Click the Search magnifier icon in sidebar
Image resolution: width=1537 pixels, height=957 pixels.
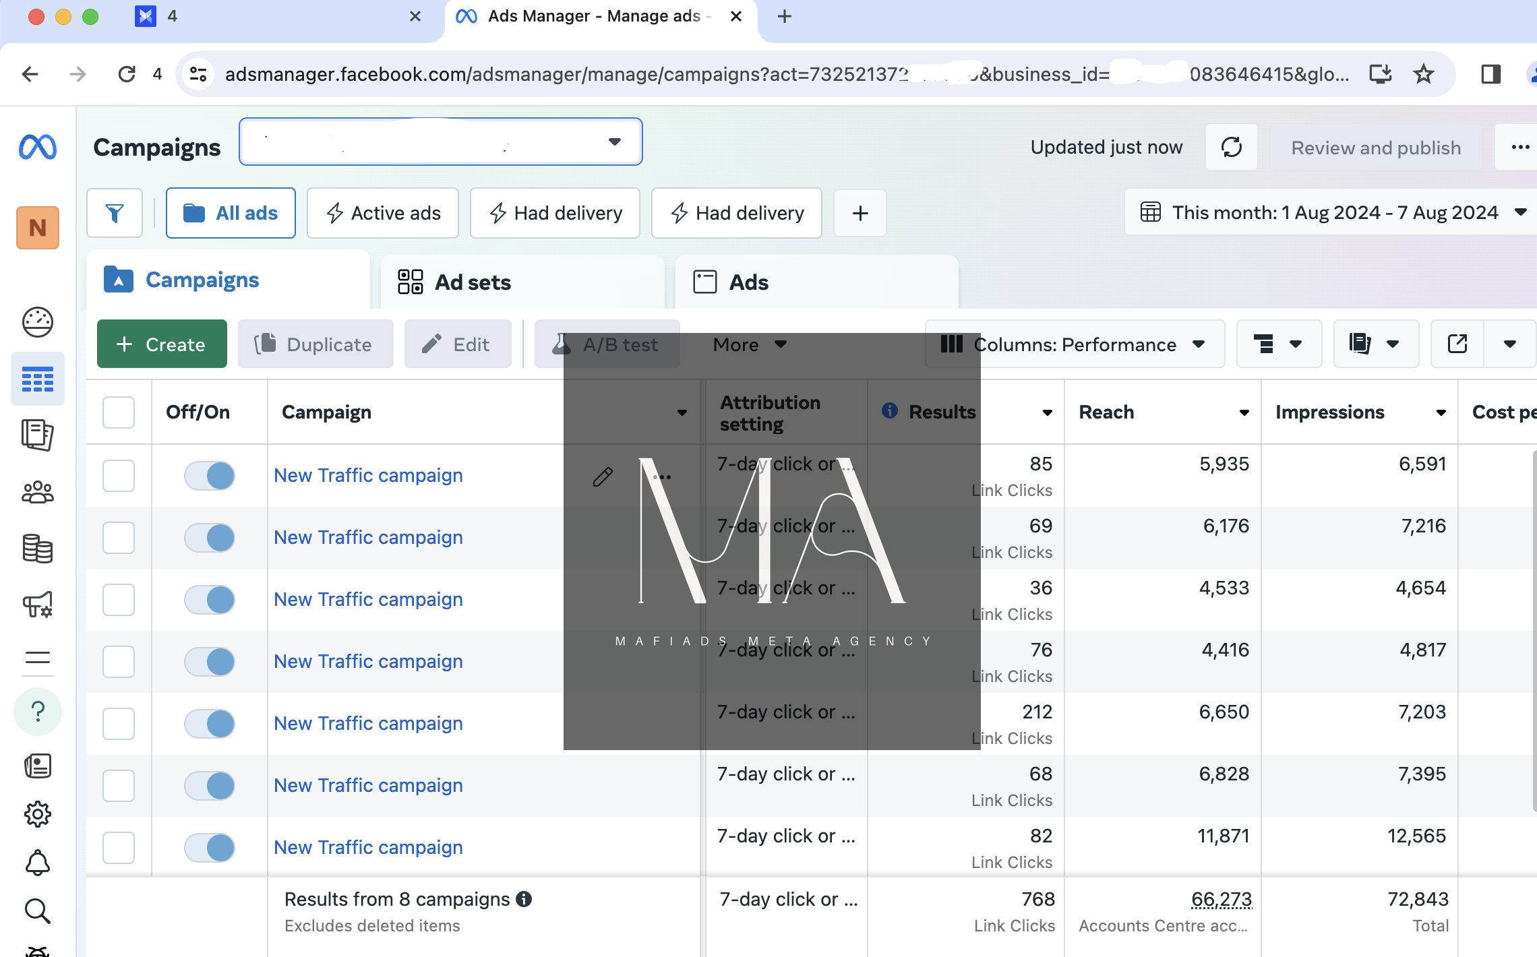tap(38, 911)
